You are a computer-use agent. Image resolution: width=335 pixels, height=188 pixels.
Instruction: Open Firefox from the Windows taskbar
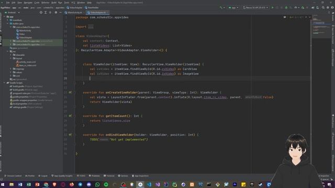72,184
